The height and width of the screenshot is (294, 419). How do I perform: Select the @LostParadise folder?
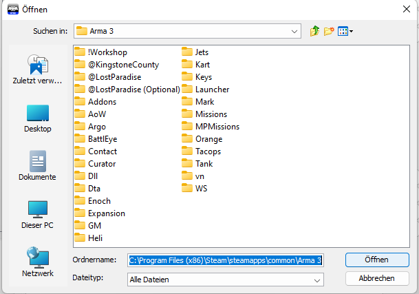point(108,77)
